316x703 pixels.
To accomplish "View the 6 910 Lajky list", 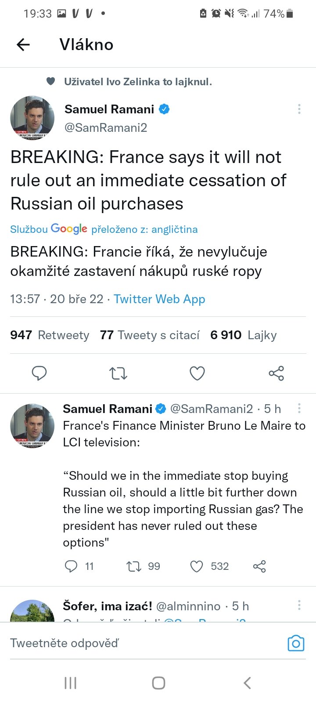I will click(x=243, y=335).
